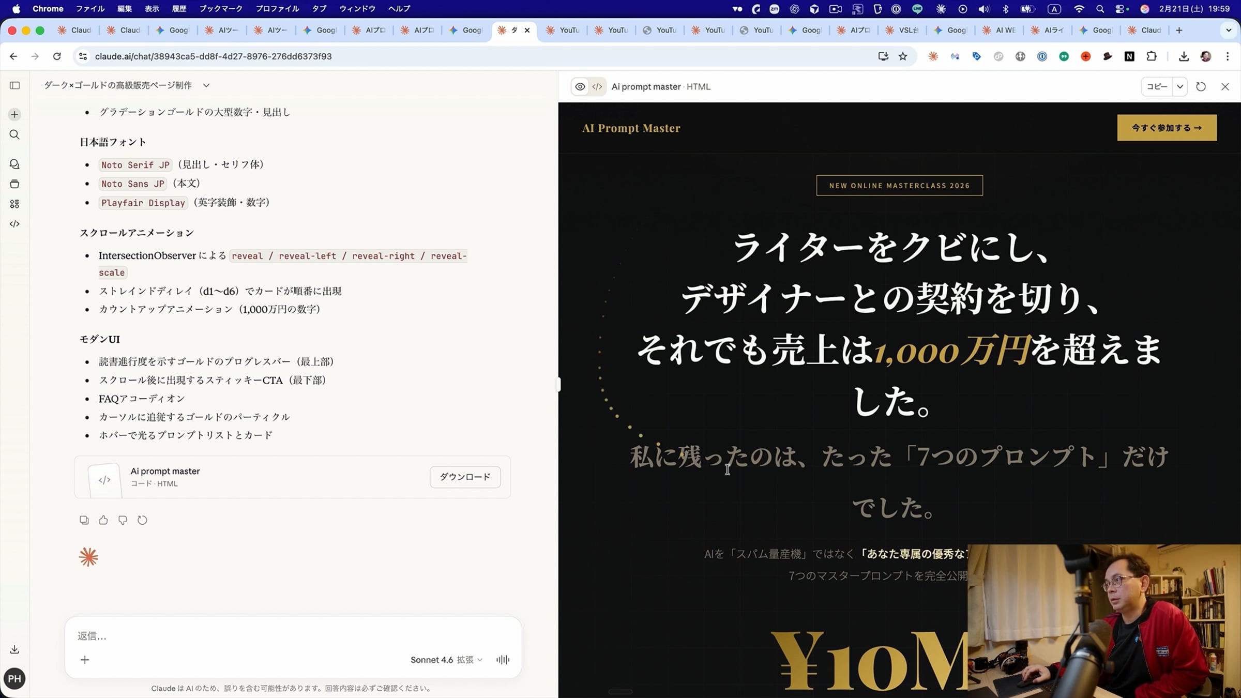Reload the artifact preview with refresh icon

click(1201, 87)
